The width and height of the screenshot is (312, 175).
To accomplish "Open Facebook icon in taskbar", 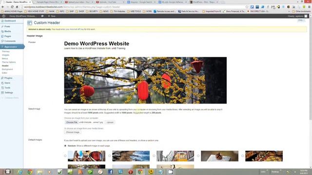I will 111,172.
